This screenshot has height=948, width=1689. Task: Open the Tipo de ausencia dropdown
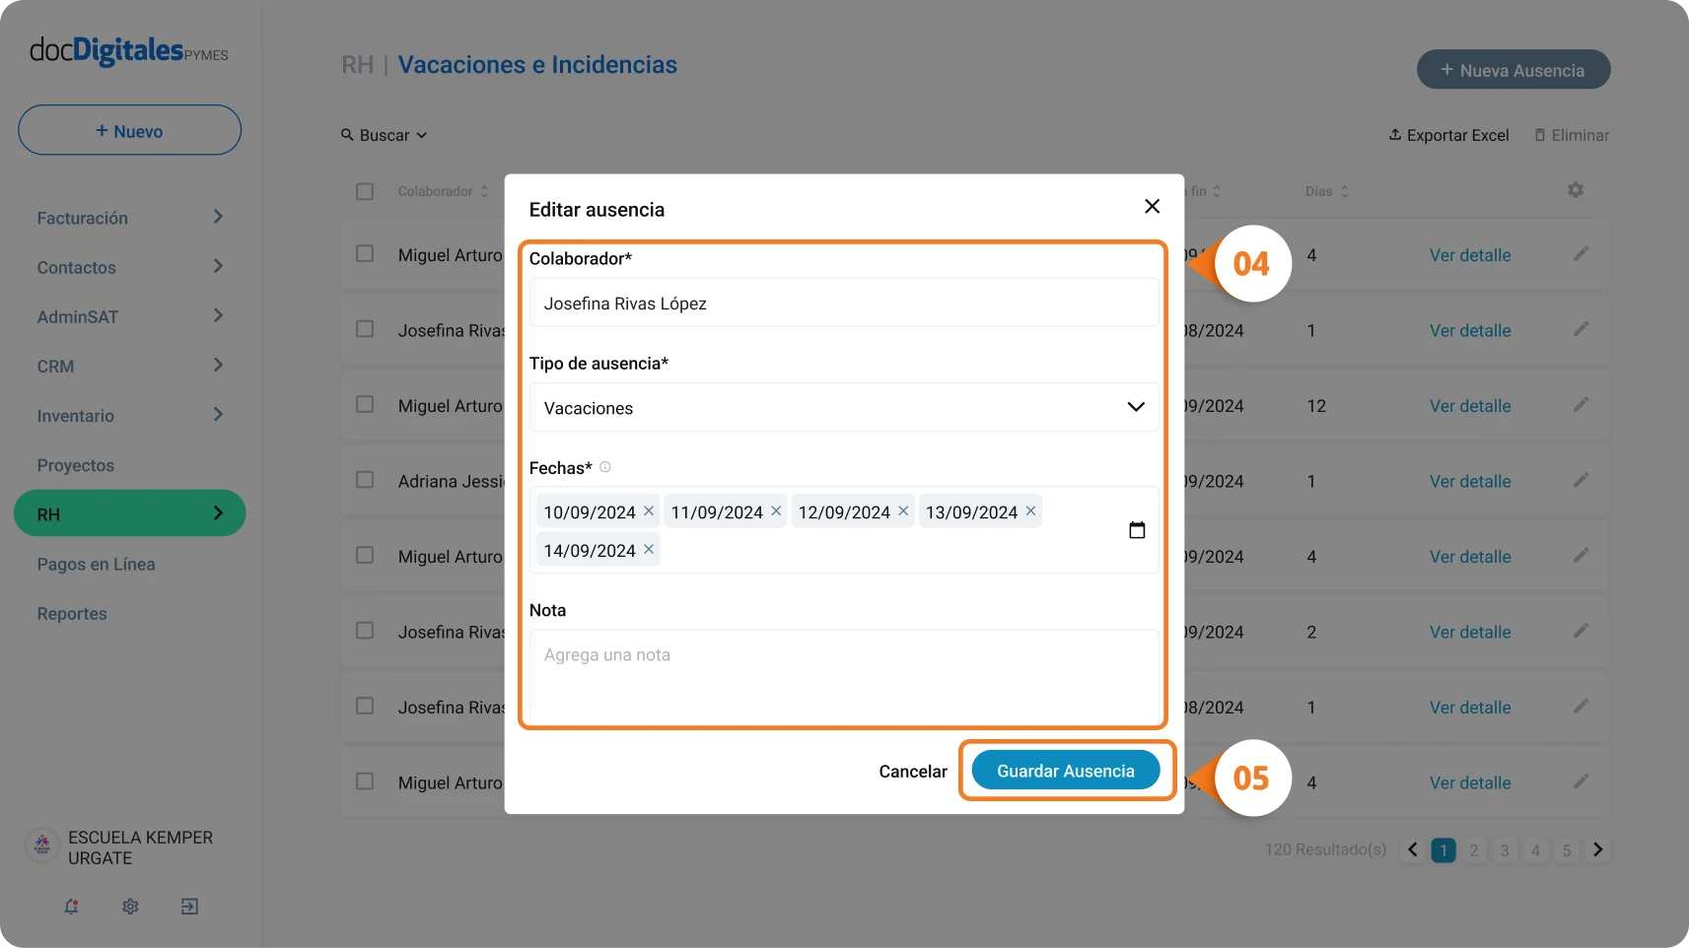tap(844, 407)
